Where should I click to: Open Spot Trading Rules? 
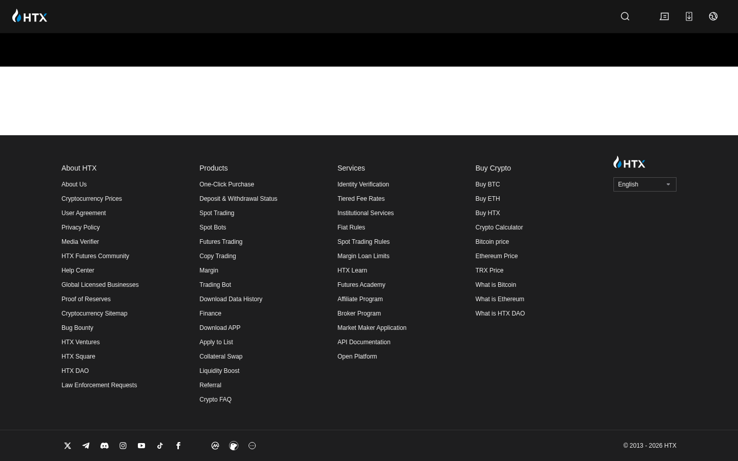tap(363, 242)
